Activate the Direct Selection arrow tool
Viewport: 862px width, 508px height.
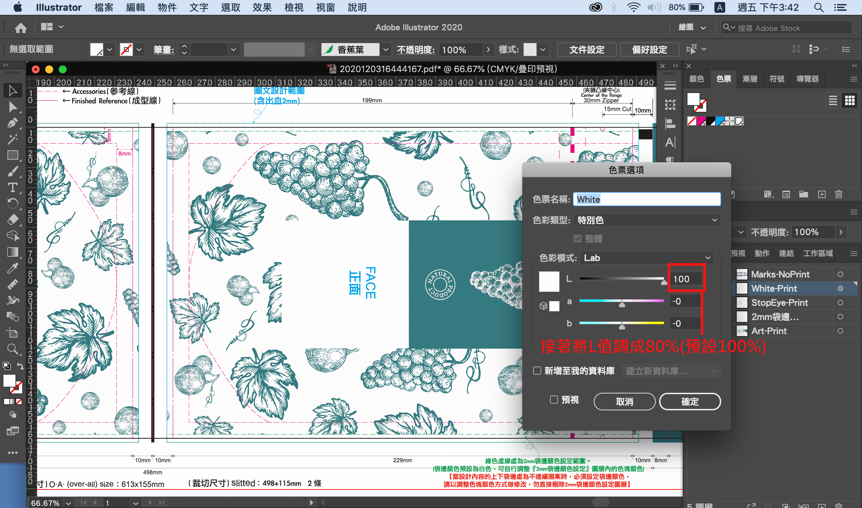click(x=13, y=107)
